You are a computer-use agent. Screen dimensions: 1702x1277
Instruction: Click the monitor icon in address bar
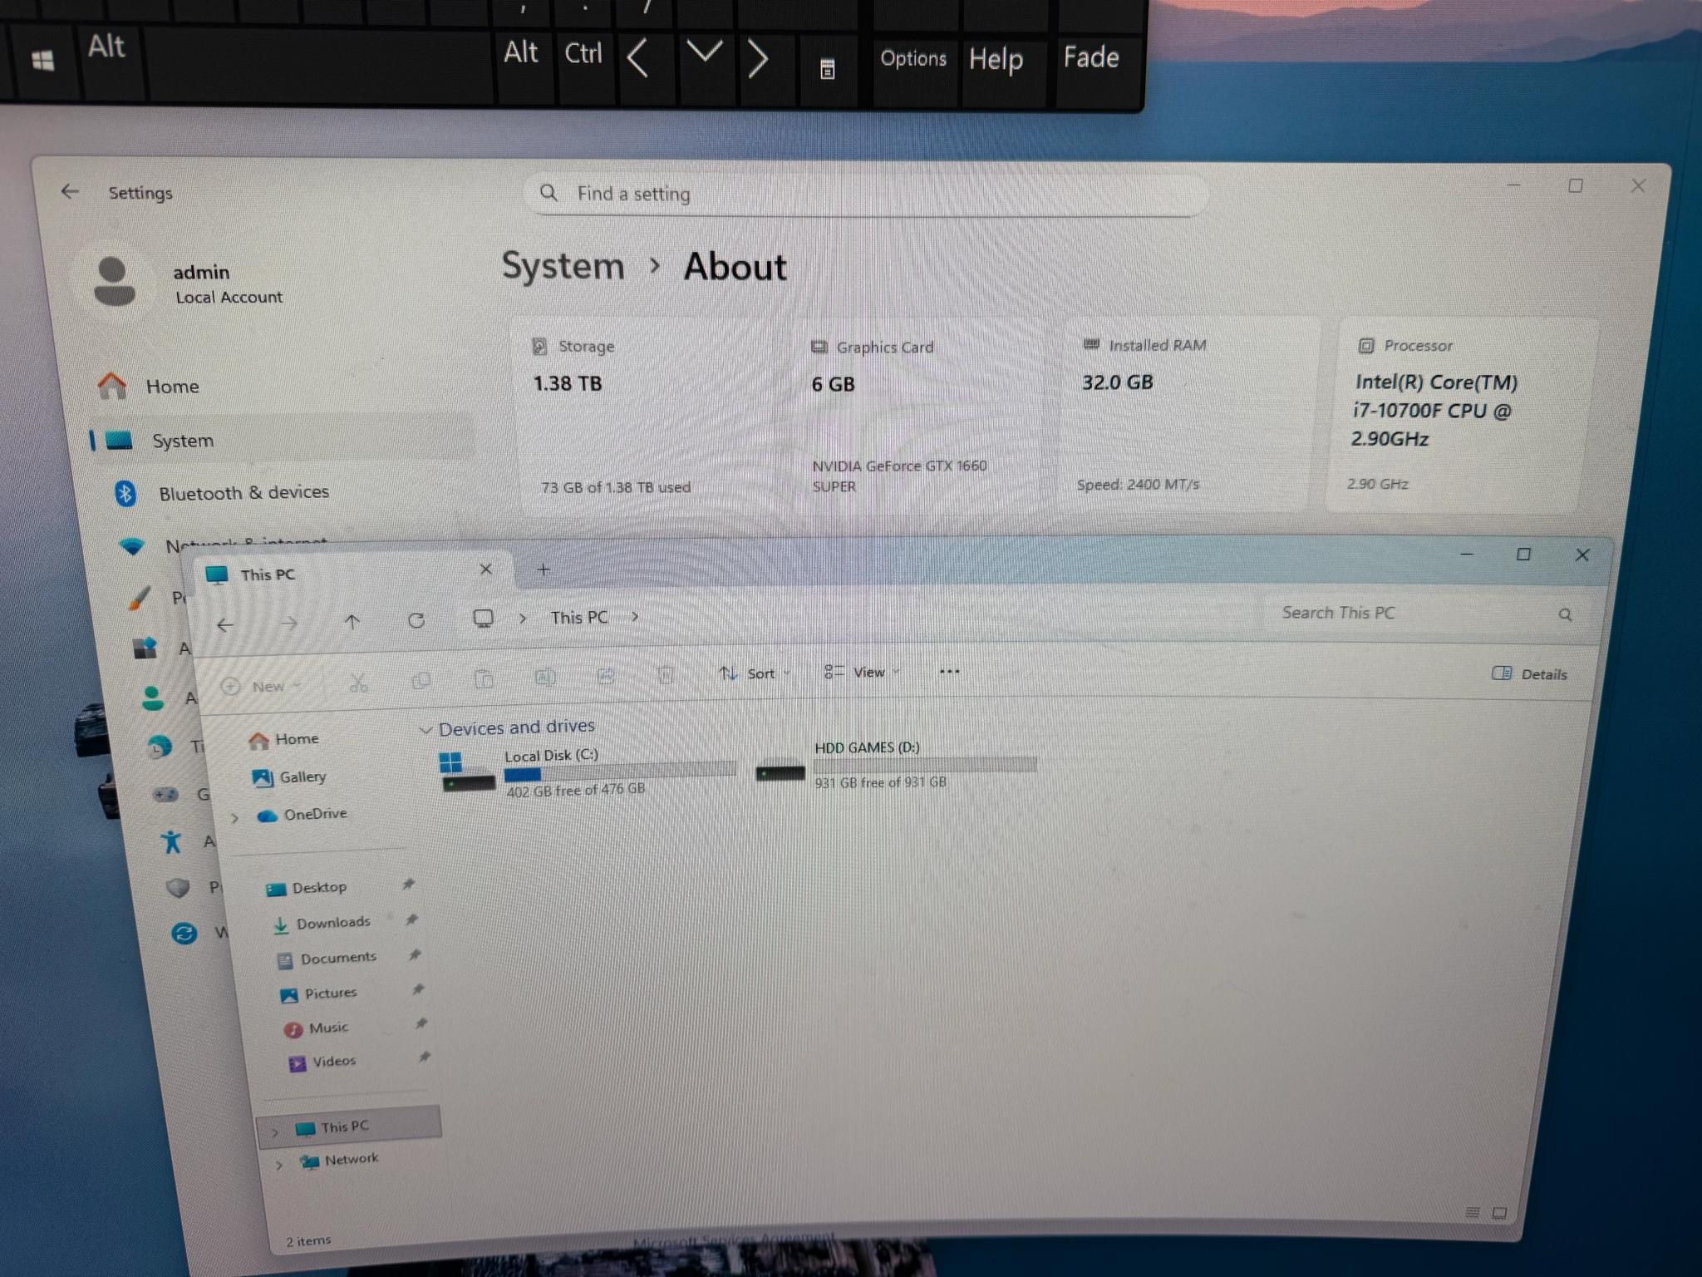(x=483, y=619)
